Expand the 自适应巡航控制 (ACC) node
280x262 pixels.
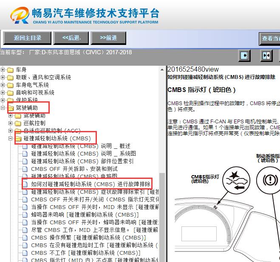pos(10,131)
